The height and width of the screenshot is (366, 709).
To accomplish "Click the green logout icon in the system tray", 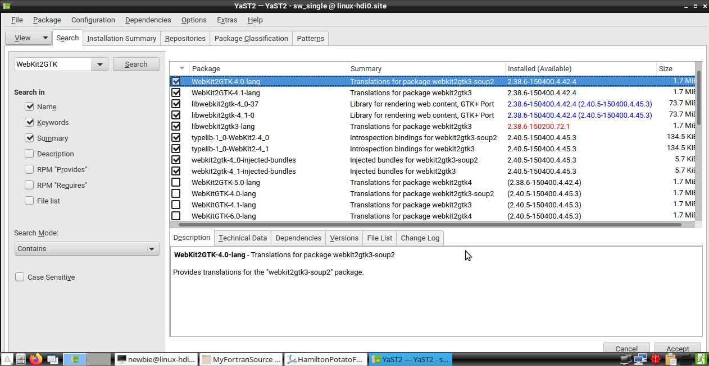I will tap(700, 359).
